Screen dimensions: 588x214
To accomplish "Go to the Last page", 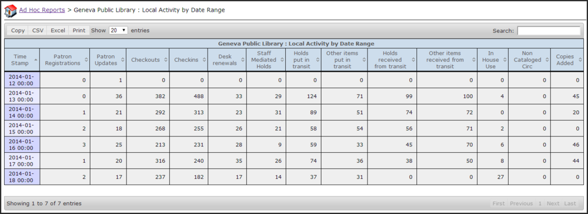I will (x=570, y=203).
